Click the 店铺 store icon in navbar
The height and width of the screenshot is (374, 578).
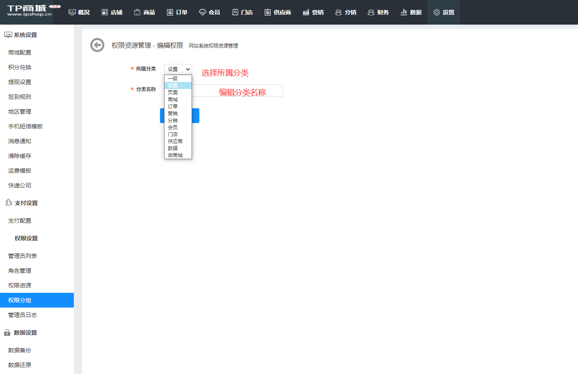pos(105,12)
